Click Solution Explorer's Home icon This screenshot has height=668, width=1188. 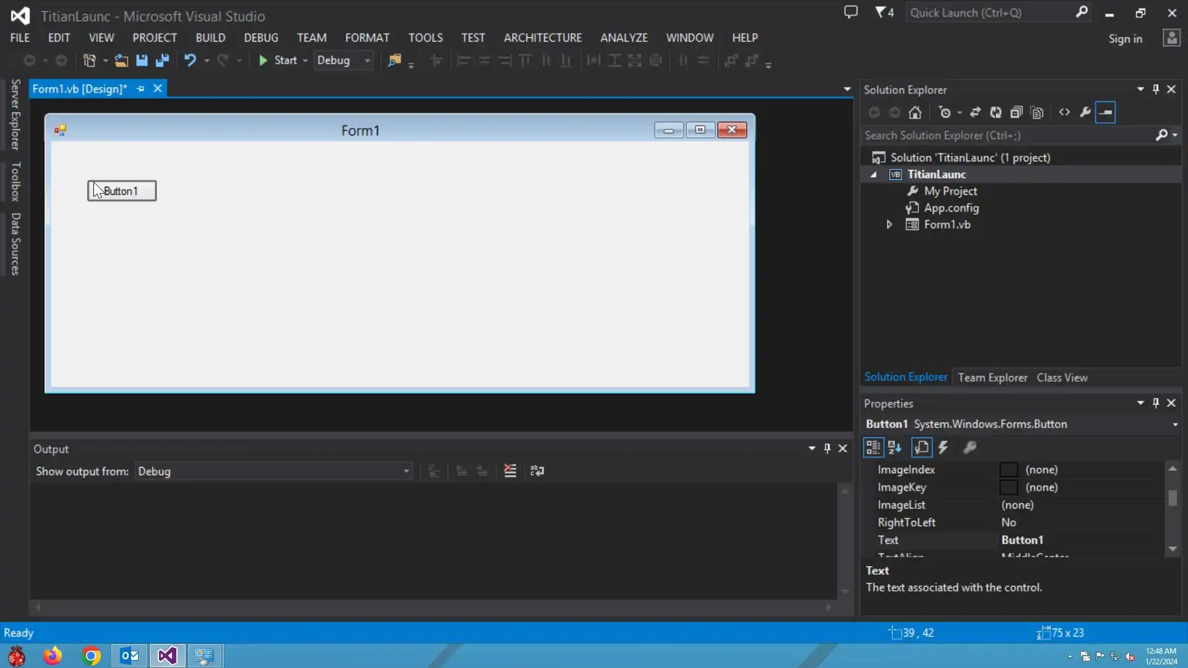tap(915, 113)
